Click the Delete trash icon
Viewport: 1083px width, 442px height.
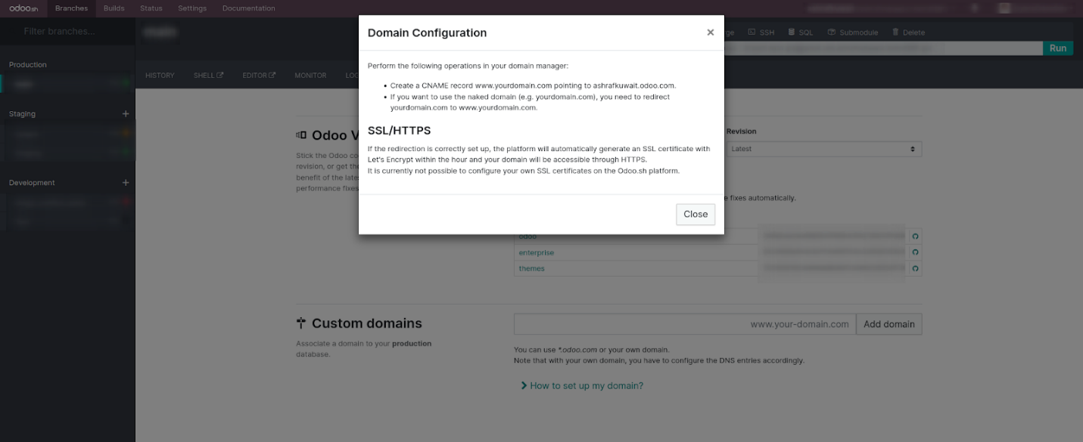[x=895, y=32]
